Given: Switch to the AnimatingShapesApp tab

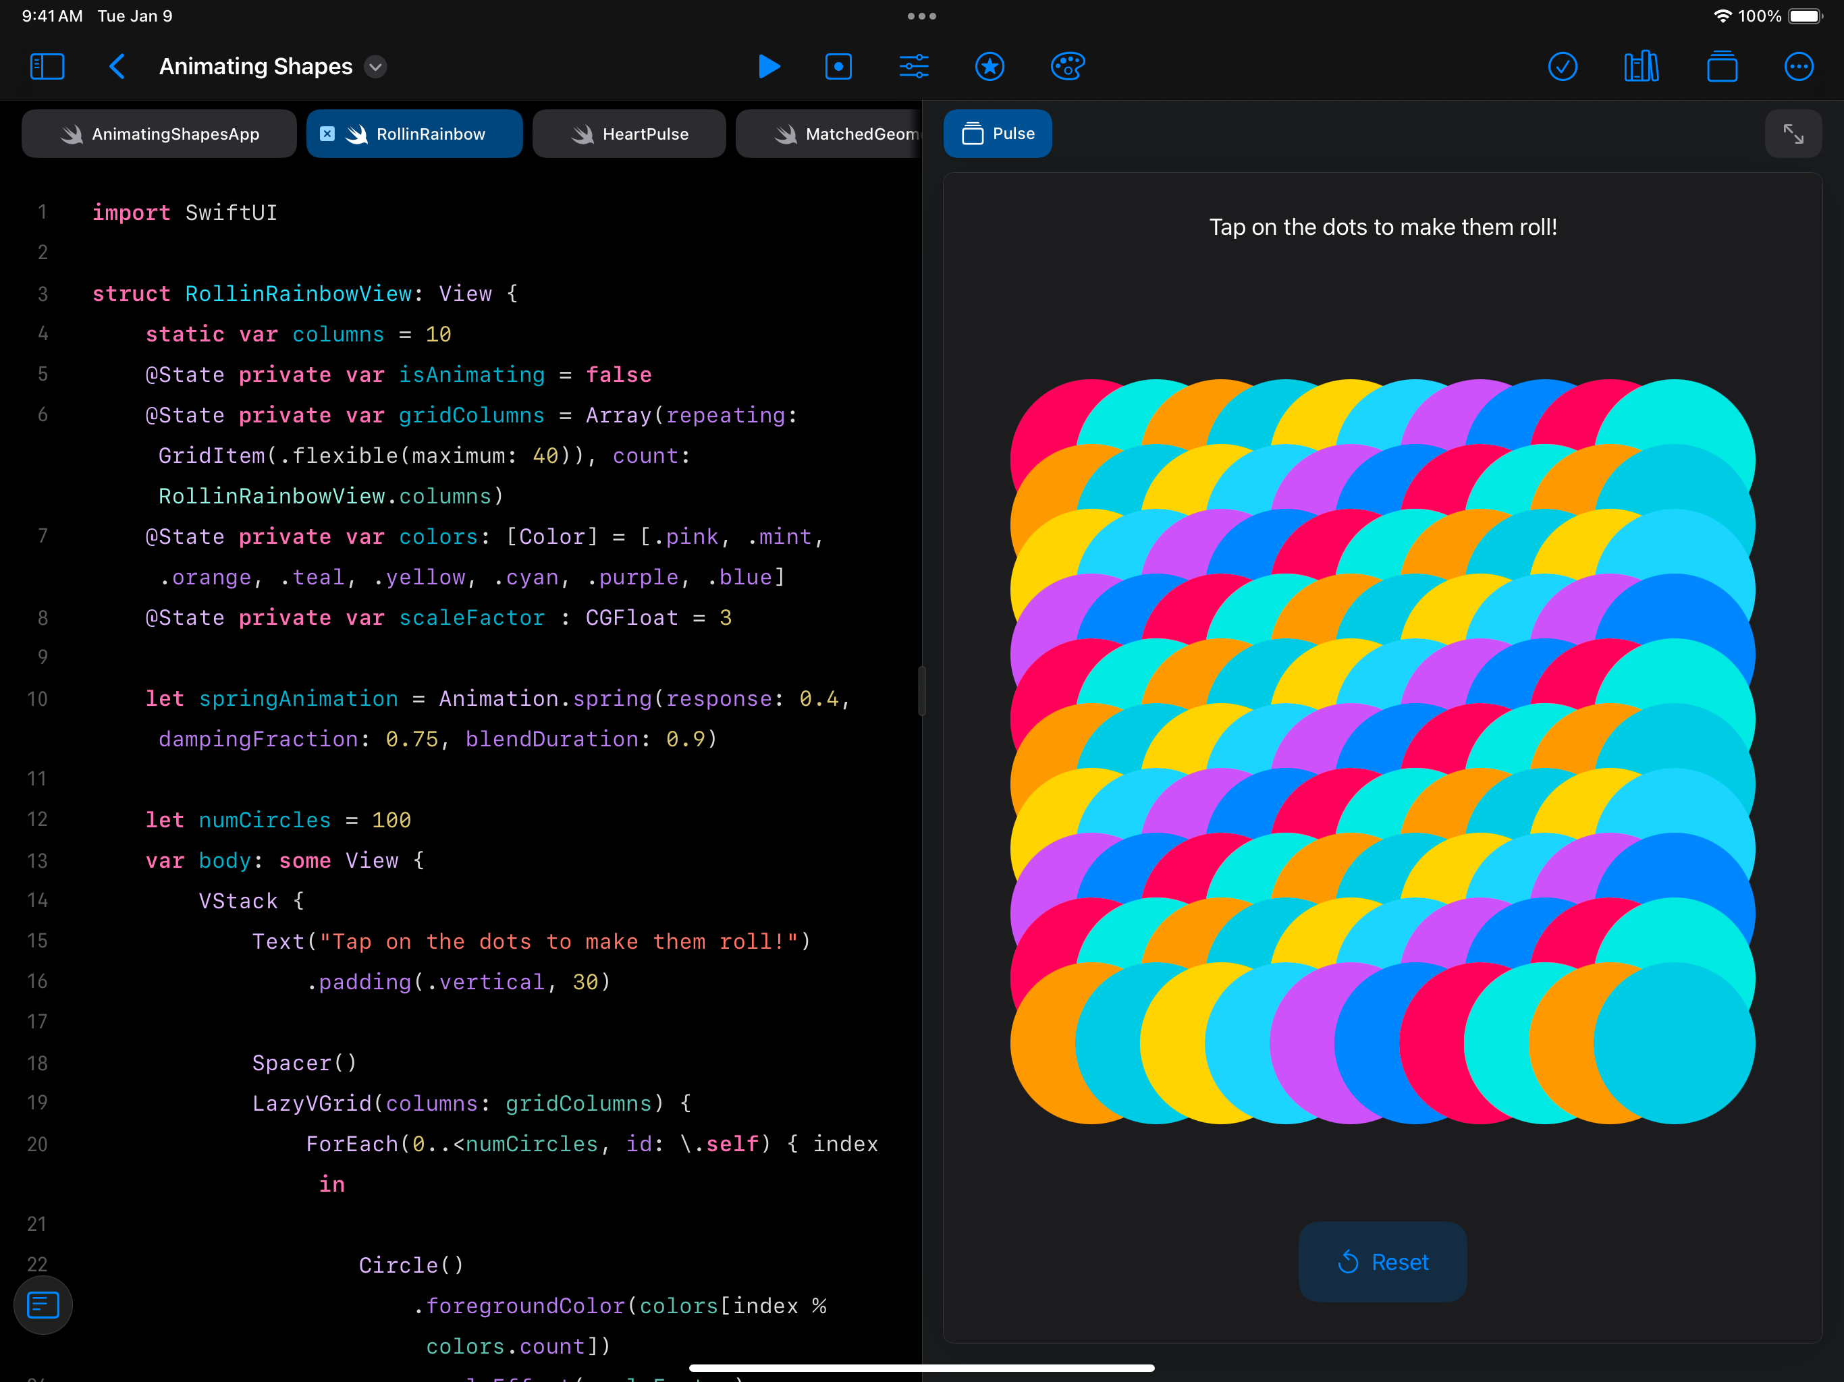Looking at the screenshot, I should (159, 134).
